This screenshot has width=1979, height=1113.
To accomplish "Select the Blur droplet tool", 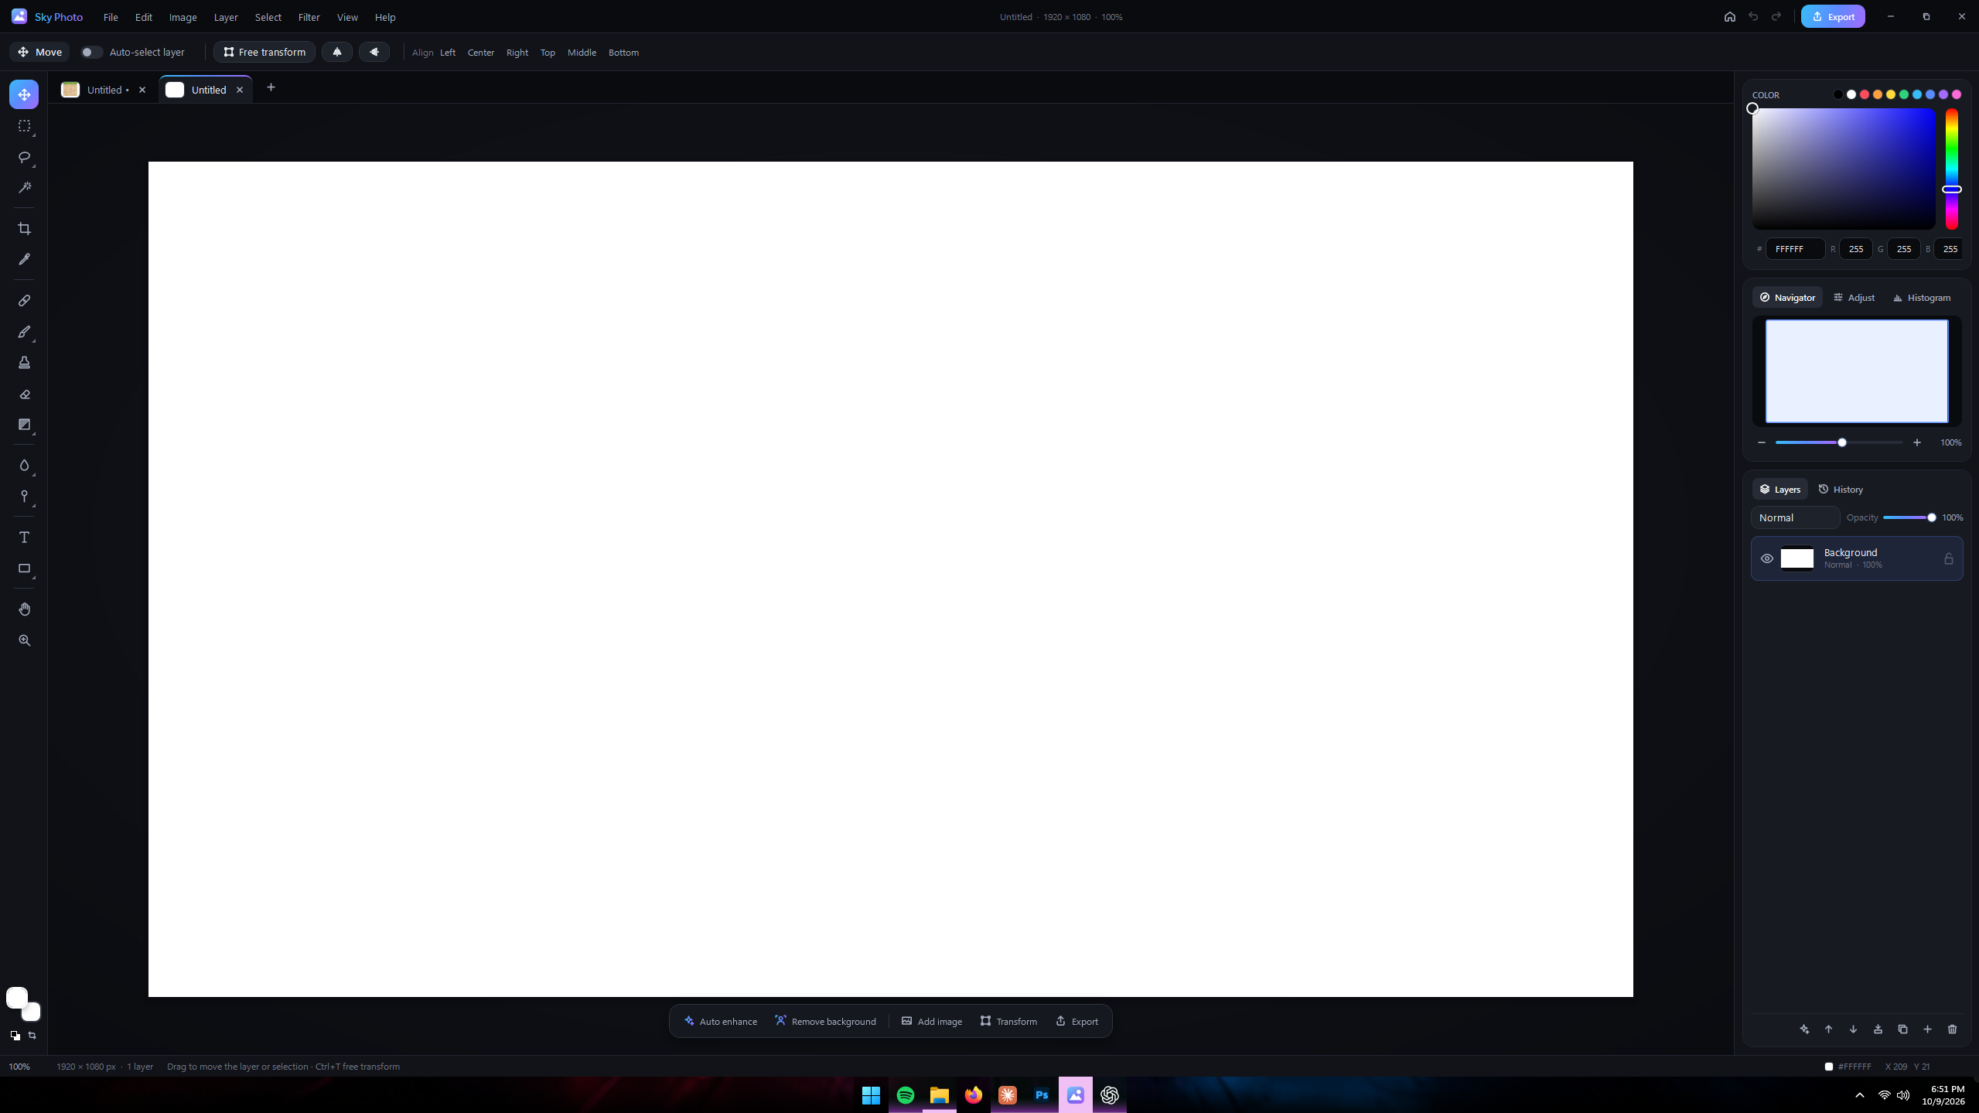I will 24,466.
